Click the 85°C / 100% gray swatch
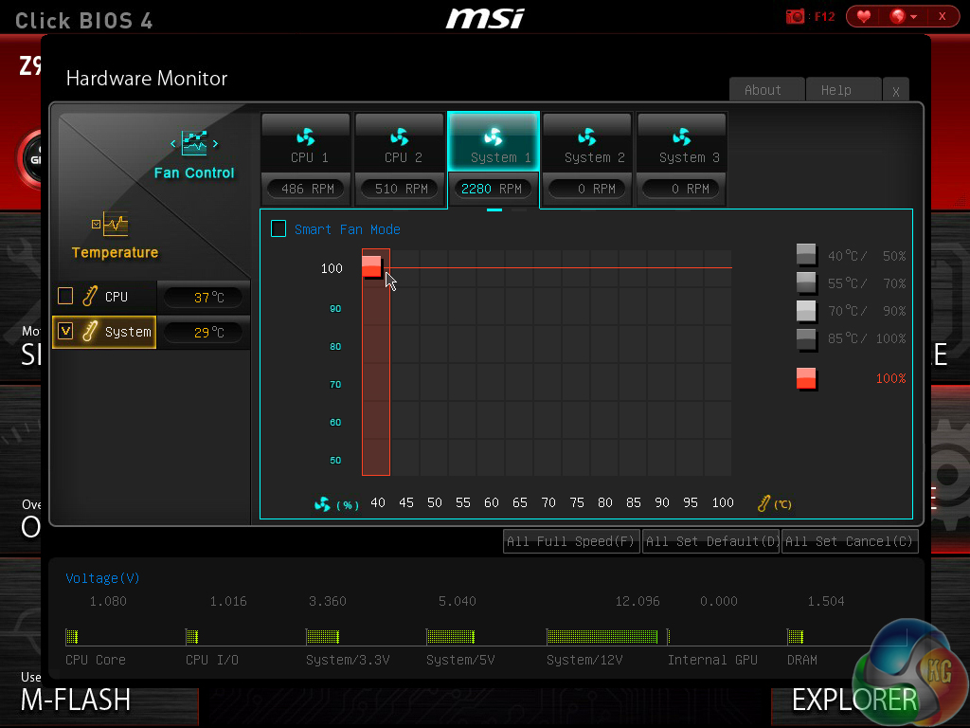The height and width of the screenshot is (728, 970). point(806,338)
